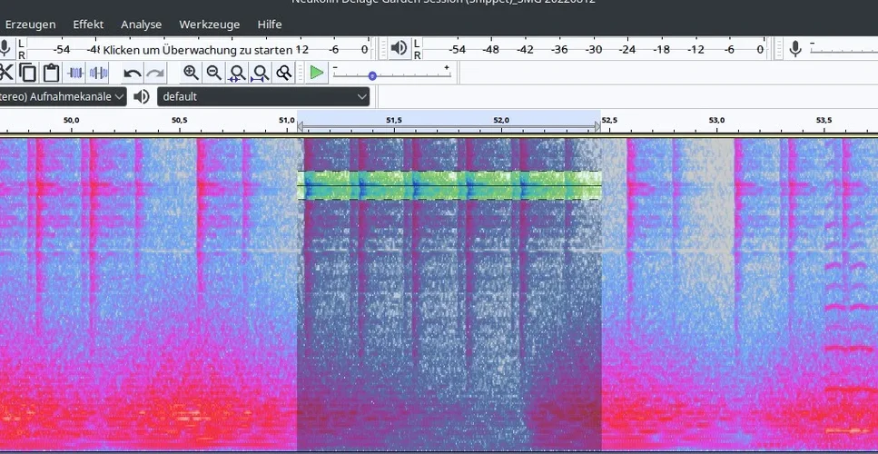The height and width of the screenshot is (454, 878).
Task: Open the Aufnahmekanäle dropdown
Action: point(64,96)
